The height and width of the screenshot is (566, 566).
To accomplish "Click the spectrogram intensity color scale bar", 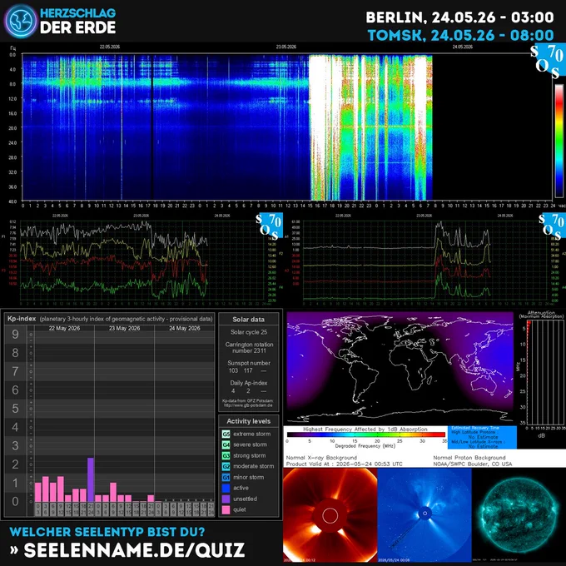I will coord(559,141).
